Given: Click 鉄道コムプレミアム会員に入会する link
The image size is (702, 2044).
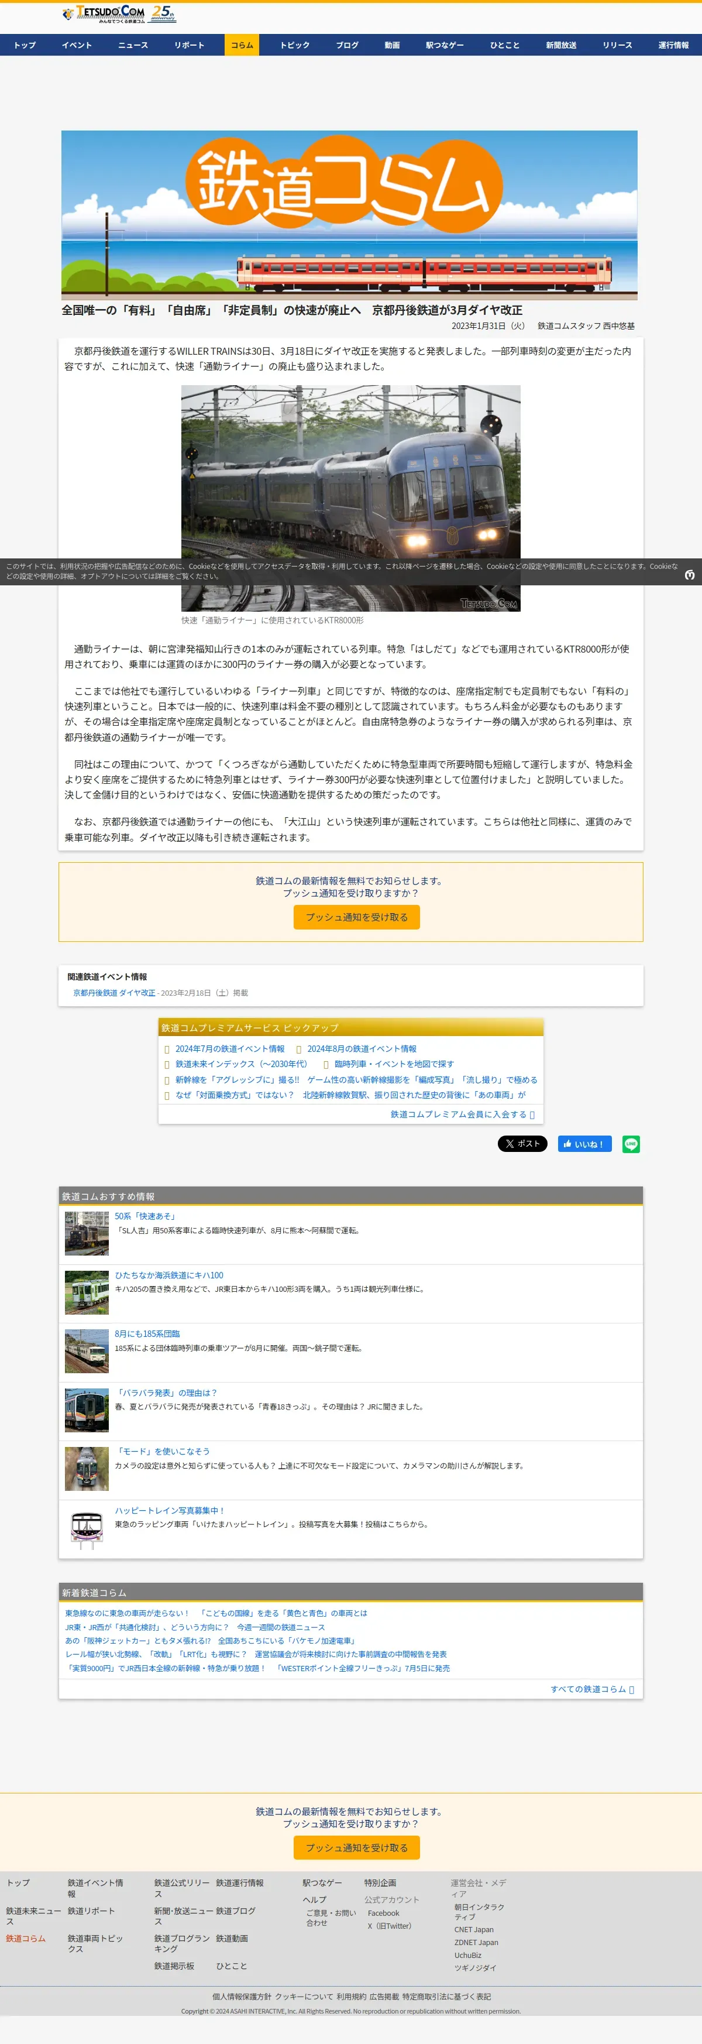Looking at the screenshot, I should click(x=463, y=1114).
